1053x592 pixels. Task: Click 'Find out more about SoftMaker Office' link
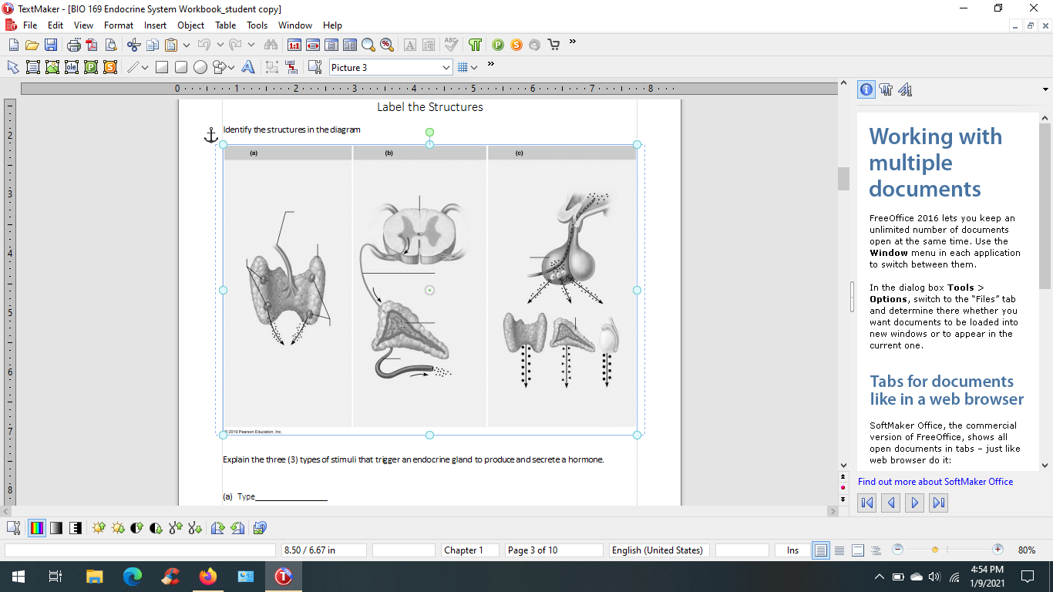coord(935,482)
